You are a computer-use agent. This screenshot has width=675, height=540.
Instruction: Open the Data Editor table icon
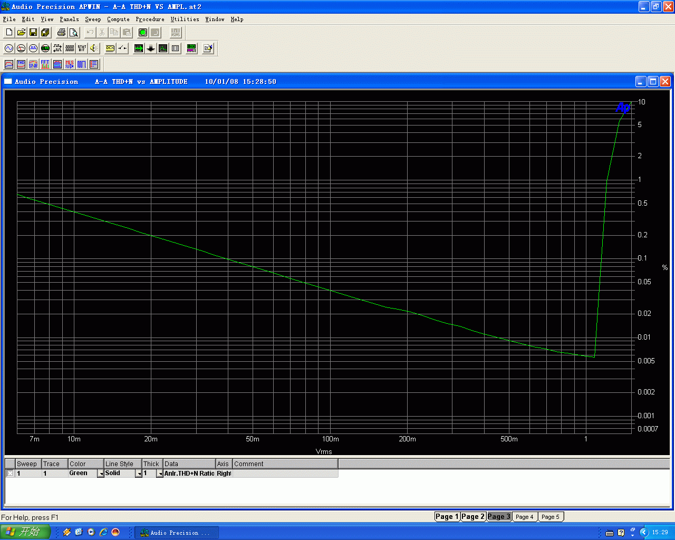(x=176, y=49)
